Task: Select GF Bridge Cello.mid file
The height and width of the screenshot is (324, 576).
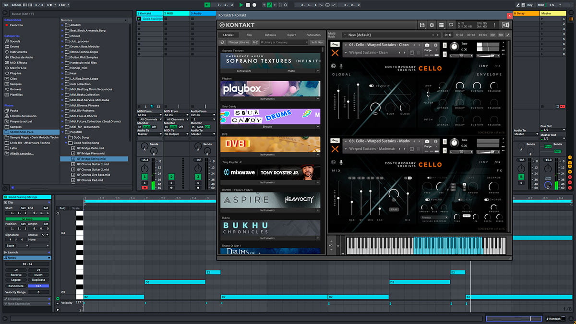Action: pos(91,148)
